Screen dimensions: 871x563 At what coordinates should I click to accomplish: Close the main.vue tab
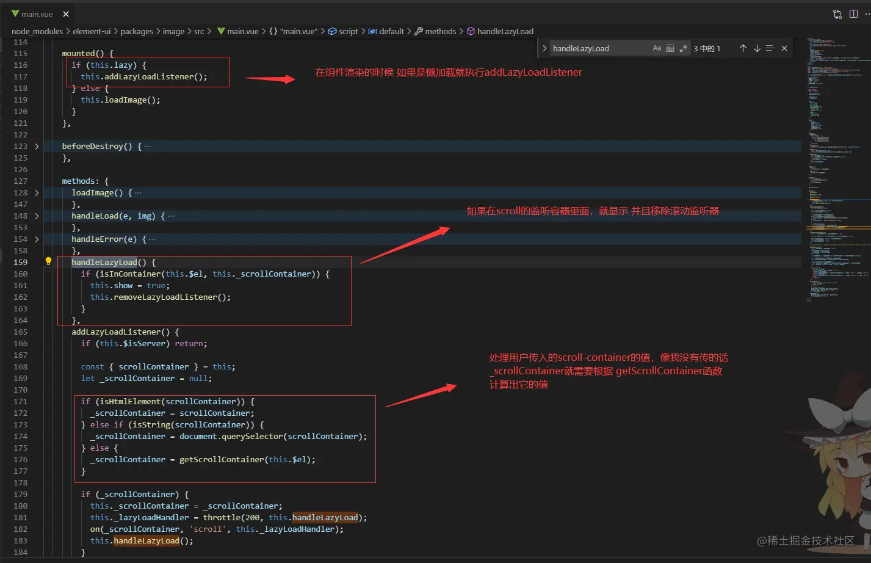[x=66, y=14]
